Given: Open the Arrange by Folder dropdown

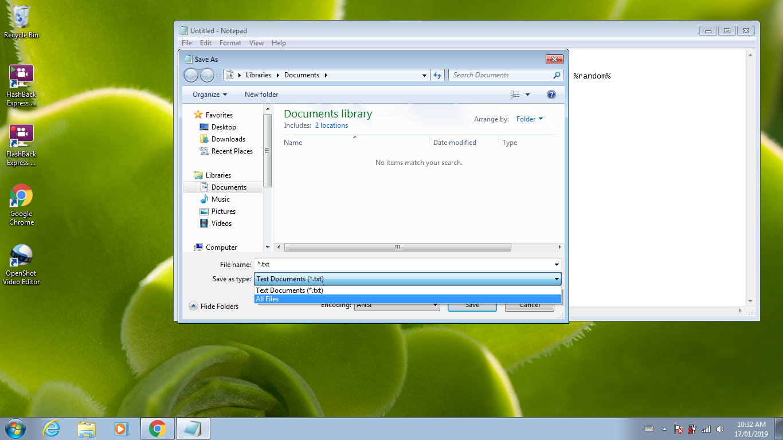Looking at the screenshot, I should pos(529,119).
